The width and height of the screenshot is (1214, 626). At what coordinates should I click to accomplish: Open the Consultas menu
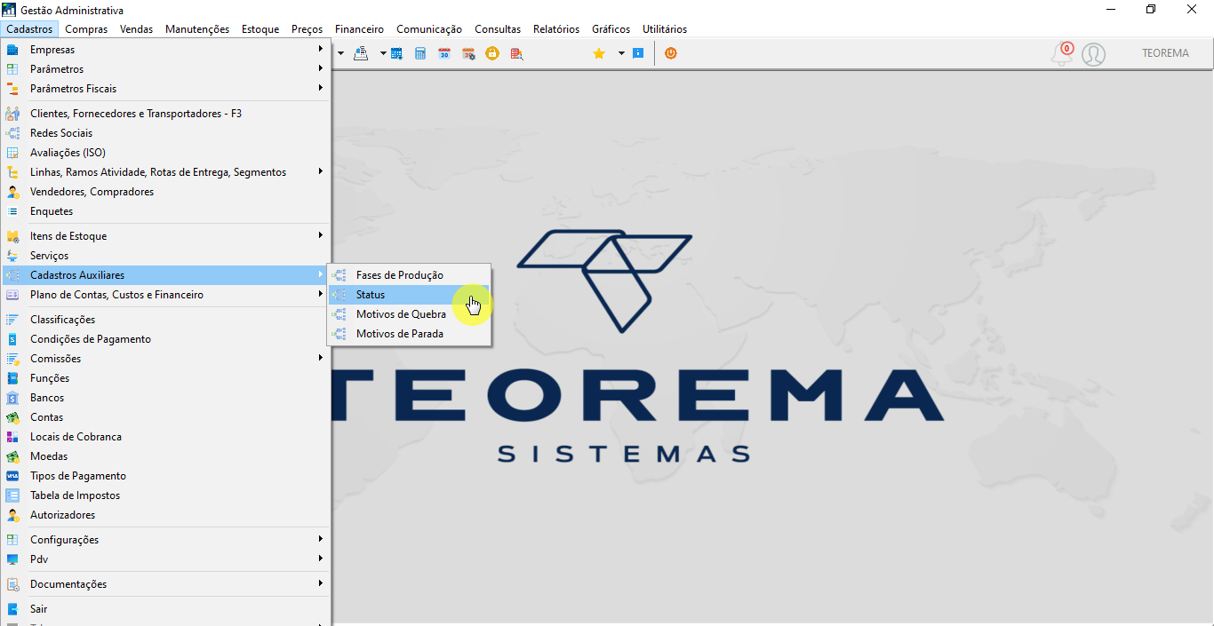coord(498,29)
